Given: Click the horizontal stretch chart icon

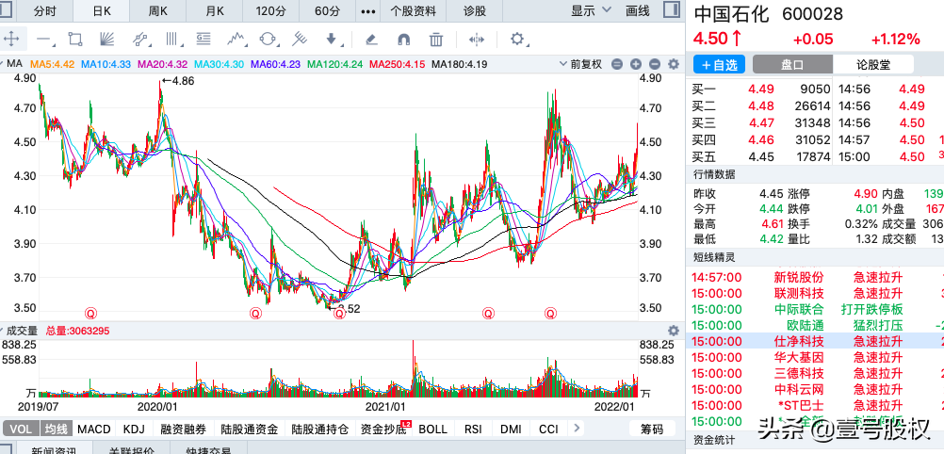Looking at the screenshot, I should pyautogui.click(x=476, y=40).
